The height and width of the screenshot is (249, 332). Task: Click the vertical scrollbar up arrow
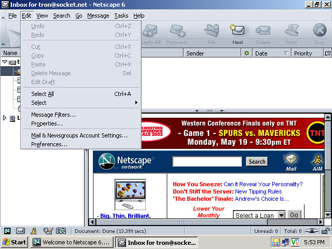point(327,117)
